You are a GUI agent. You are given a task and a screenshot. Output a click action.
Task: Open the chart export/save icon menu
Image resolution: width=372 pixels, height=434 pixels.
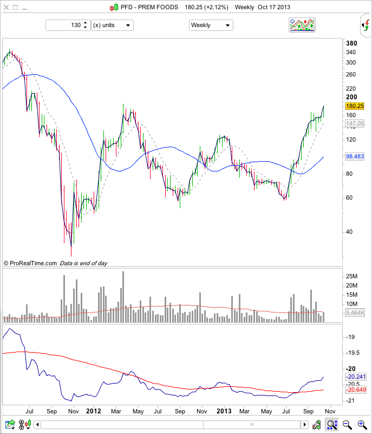tap(10, 424)
